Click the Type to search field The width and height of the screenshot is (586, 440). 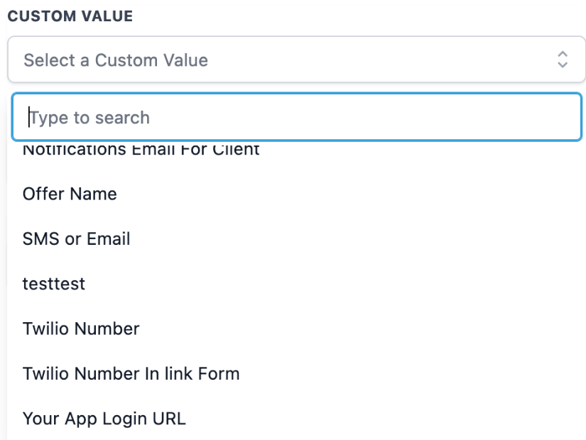297,117
